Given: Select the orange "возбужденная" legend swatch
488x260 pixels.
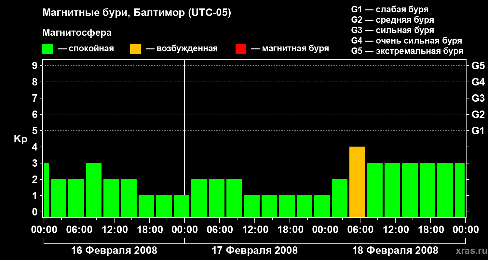Looking at the screenshot, I should 136,49.
